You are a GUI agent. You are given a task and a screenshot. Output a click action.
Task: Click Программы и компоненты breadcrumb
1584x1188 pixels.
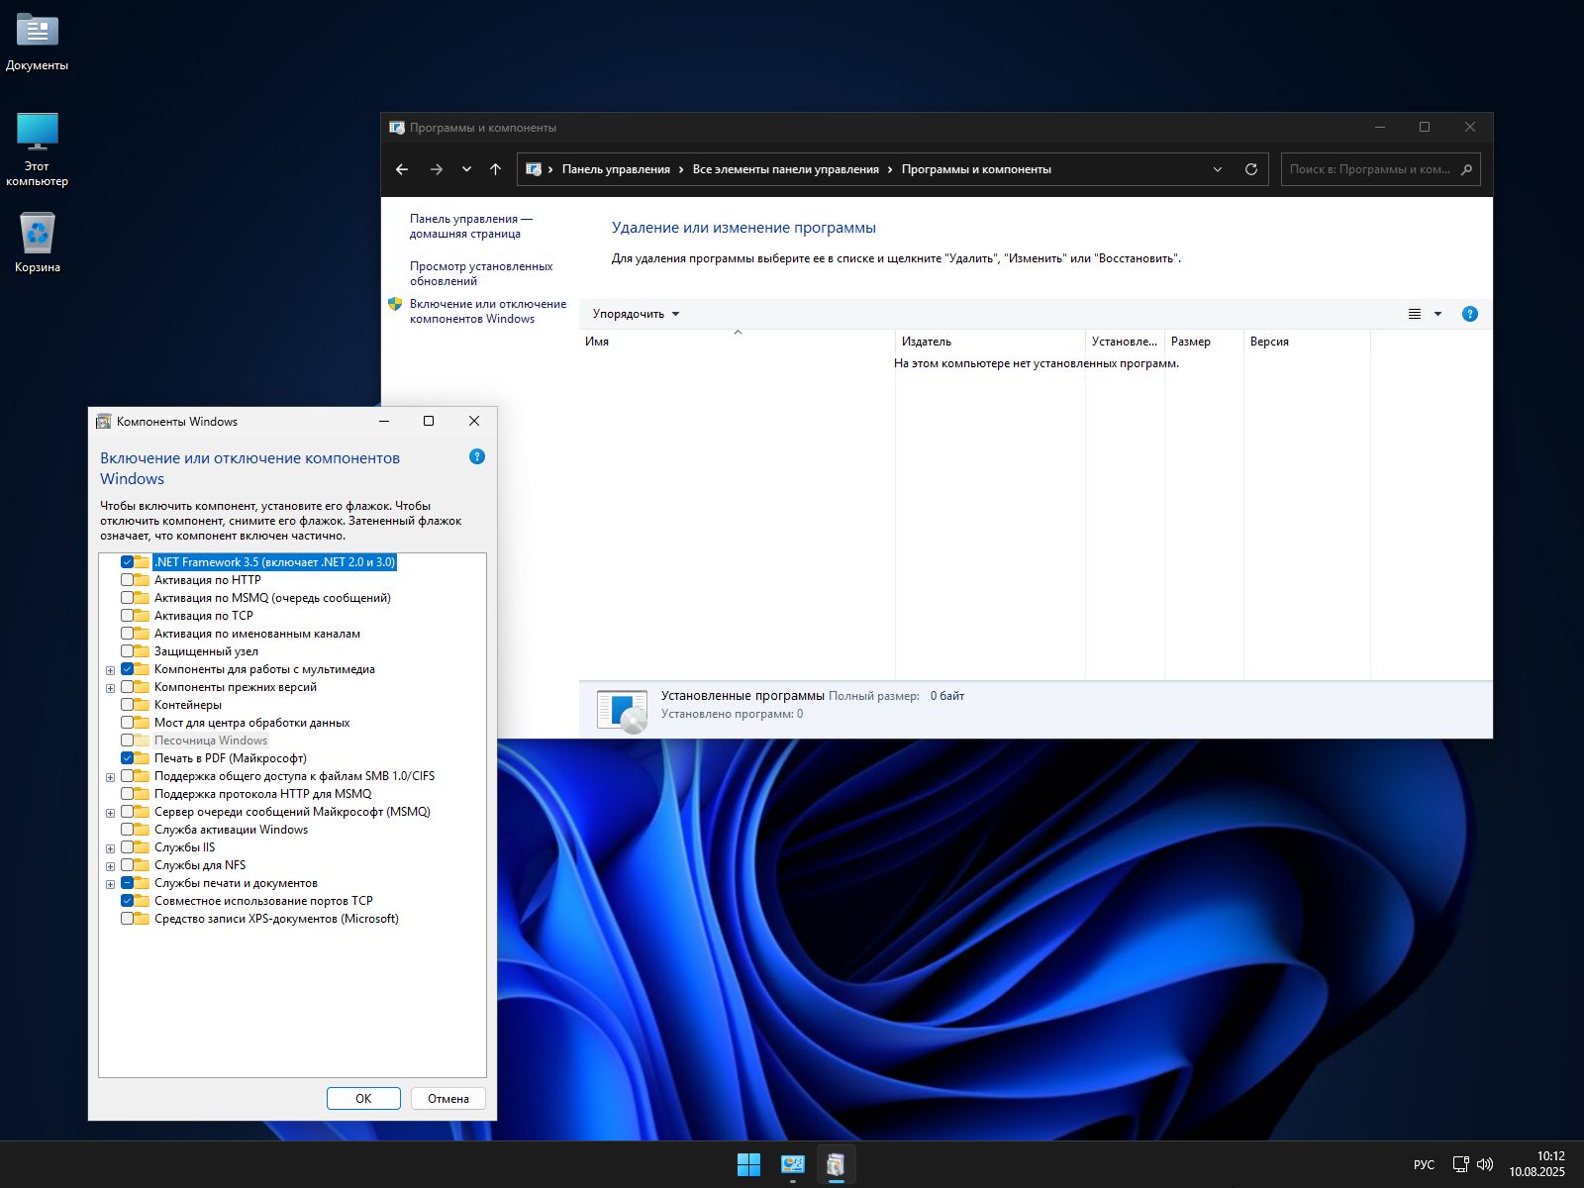(976, 169)
